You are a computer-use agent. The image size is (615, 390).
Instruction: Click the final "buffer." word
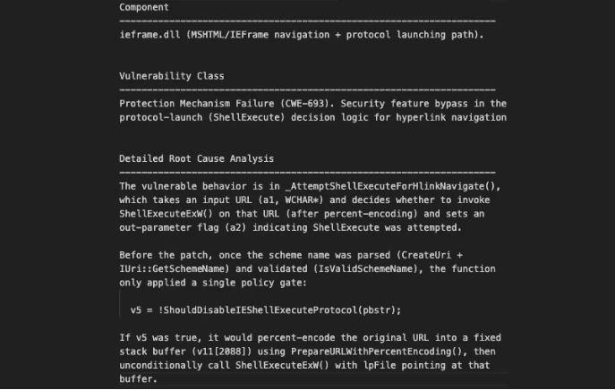coord(138,379)
